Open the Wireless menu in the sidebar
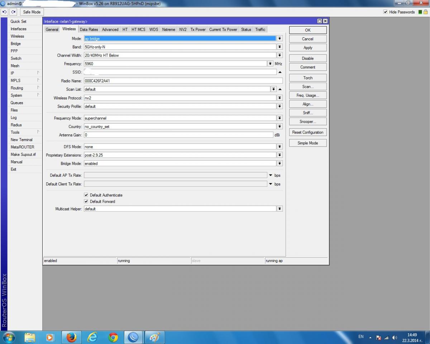The width and height of the screenshot is (430, 344). tap(17, 36)
